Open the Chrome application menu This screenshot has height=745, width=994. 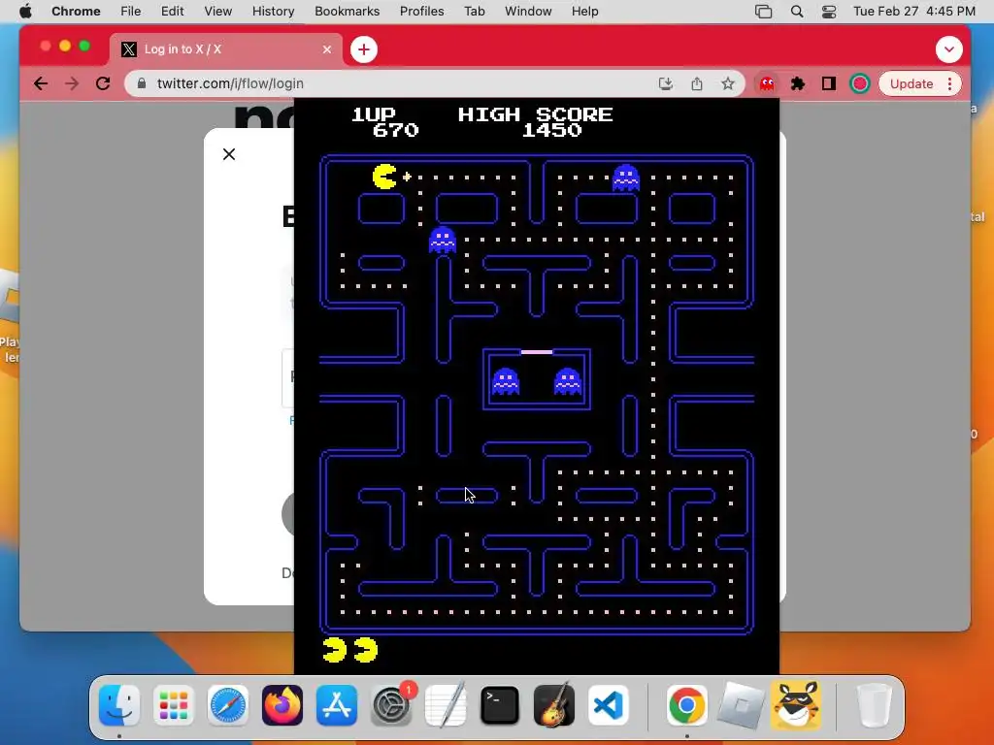[76, 12]
